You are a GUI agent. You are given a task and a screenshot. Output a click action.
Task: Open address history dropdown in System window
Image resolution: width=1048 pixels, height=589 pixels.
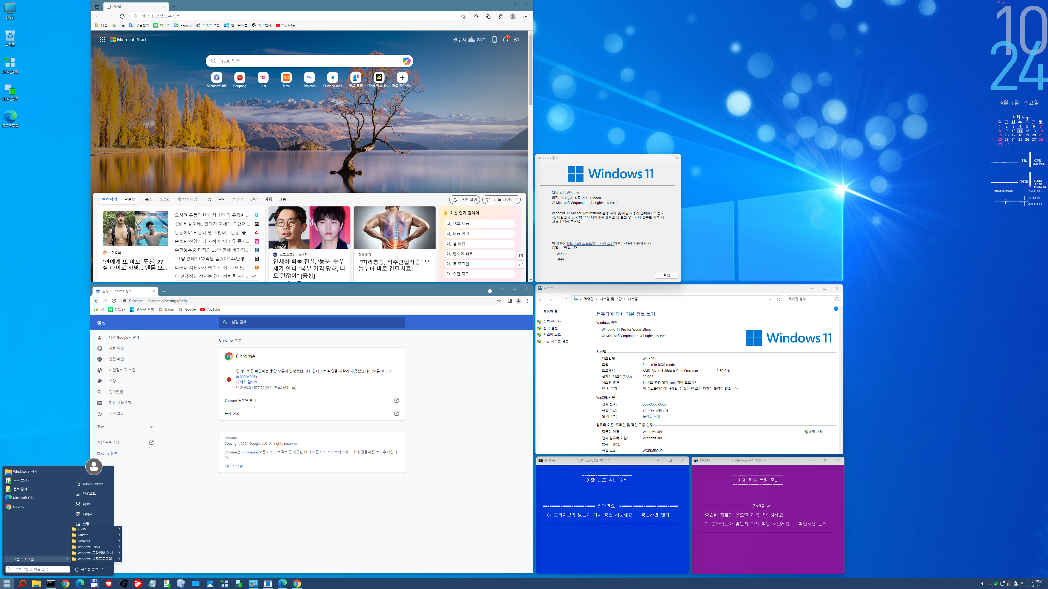(x=770, y=299)
